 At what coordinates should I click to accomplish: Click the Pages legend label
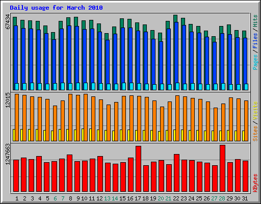tap(255, 62)
